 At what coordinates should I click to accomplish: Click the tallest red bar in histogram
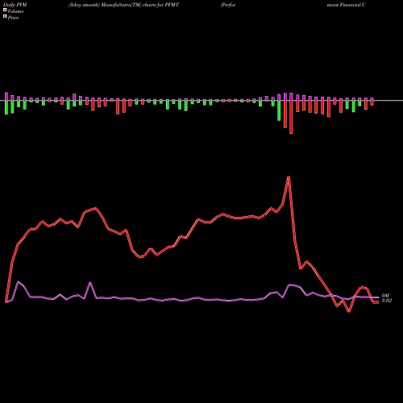(x=291, y=117)
